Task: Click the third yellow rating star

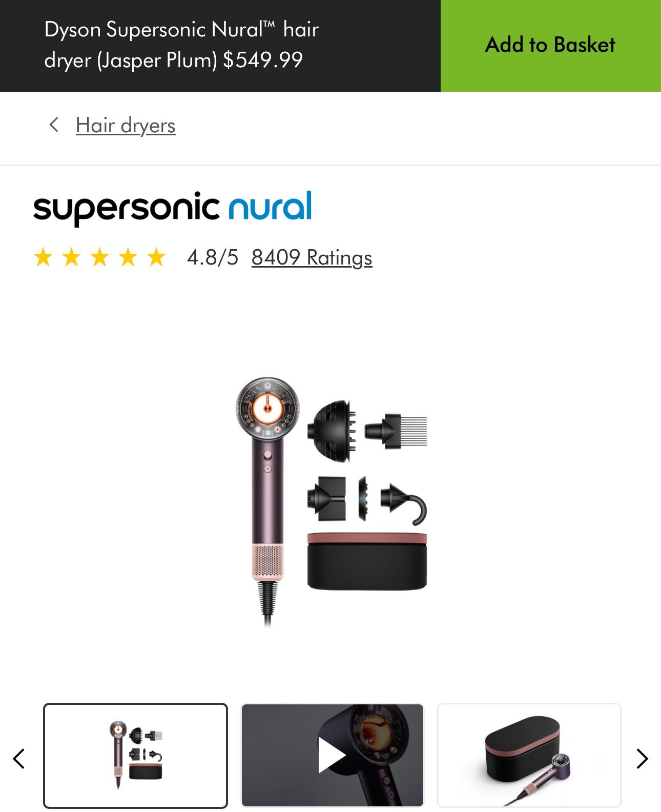Action: click(100, 257)
